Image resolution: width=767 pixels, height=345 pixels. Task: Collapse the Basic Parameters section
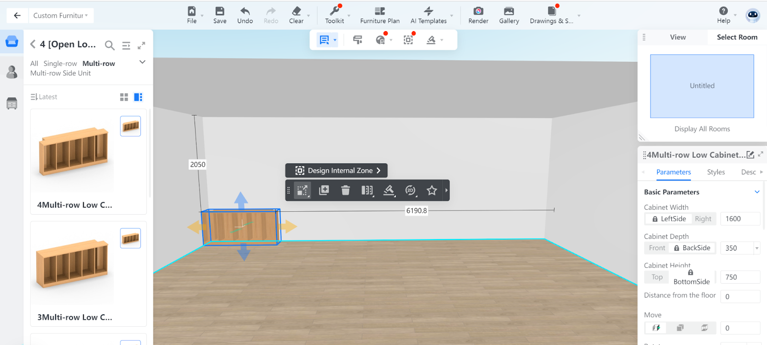click(x=757, y=192)
